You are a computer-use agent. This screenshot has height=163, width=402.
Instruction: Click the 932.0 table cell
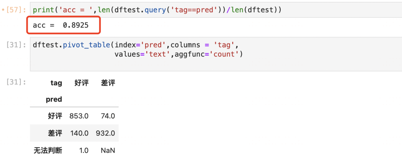tap(105, 133)
